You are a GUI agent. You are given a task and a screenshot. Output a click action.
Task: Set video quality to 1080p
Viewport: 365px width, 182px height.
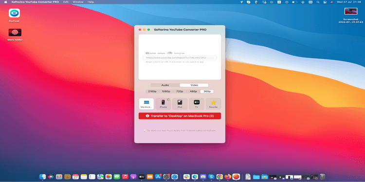click(x=166, y=91)
